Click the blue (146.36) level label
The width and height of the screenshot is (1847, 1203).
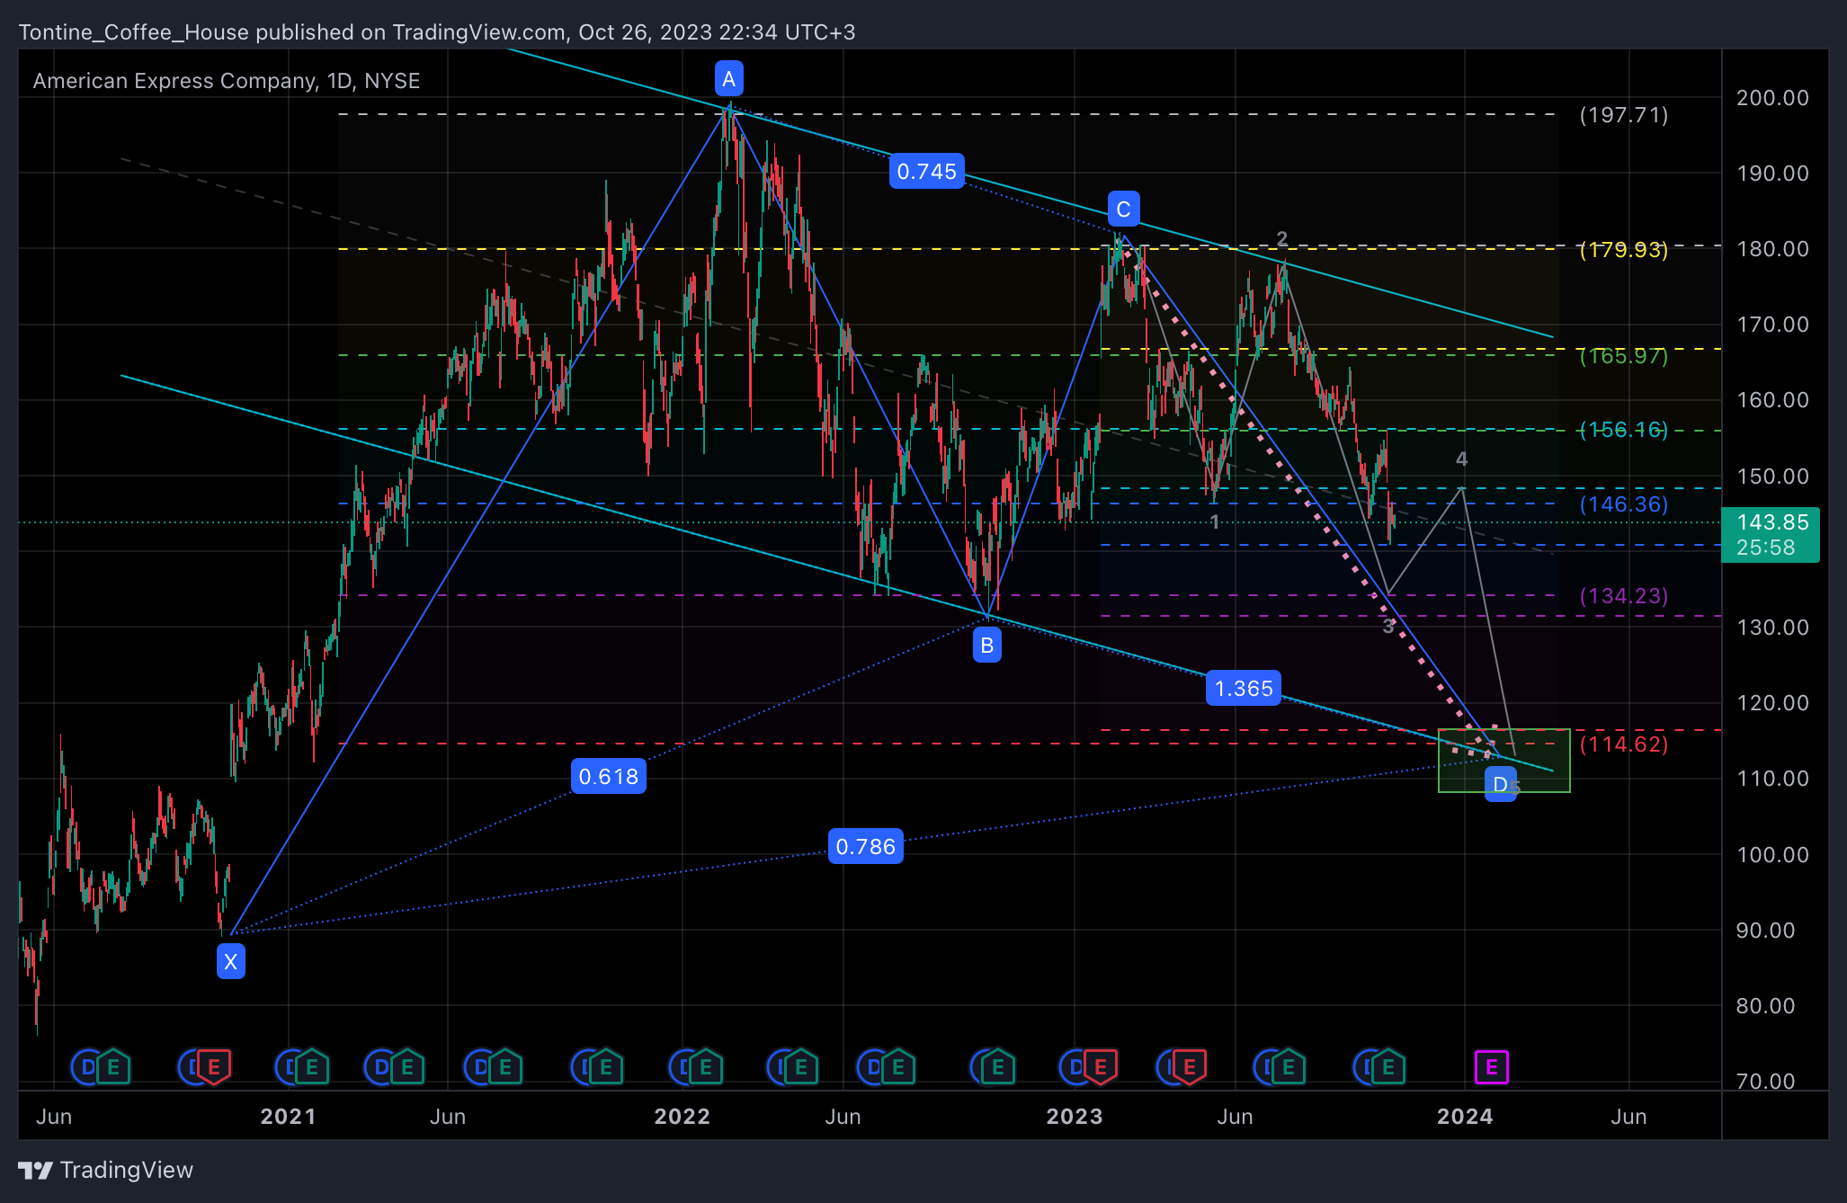pos(1624,504)
